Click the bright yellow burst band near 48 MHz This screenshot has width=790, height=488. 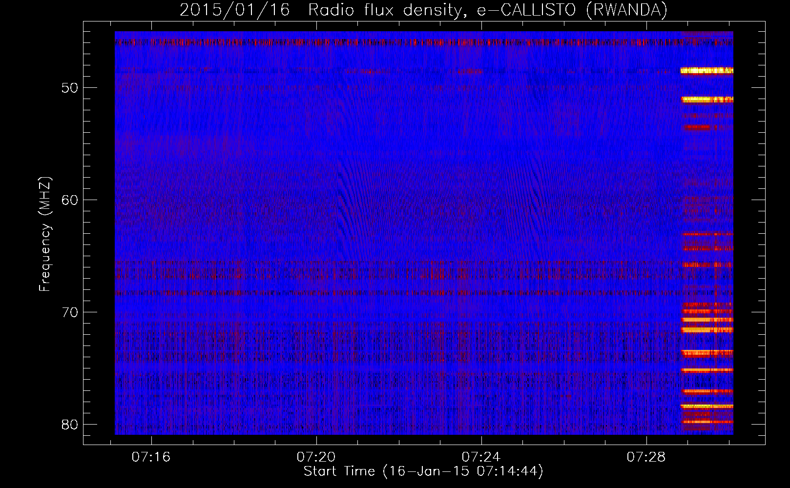click(x=707, y=71)
